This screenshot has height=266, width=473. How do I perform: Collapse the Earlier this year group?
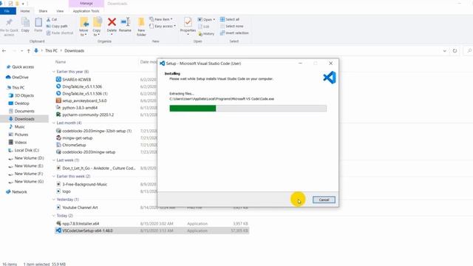[54, 72]
